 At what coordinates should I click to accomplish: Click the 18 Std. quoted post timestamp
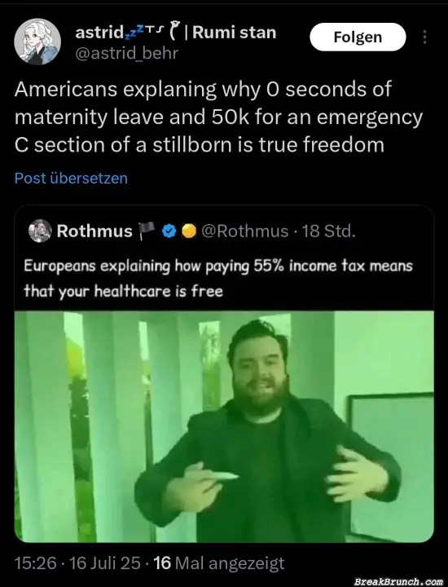click(328, 231)
